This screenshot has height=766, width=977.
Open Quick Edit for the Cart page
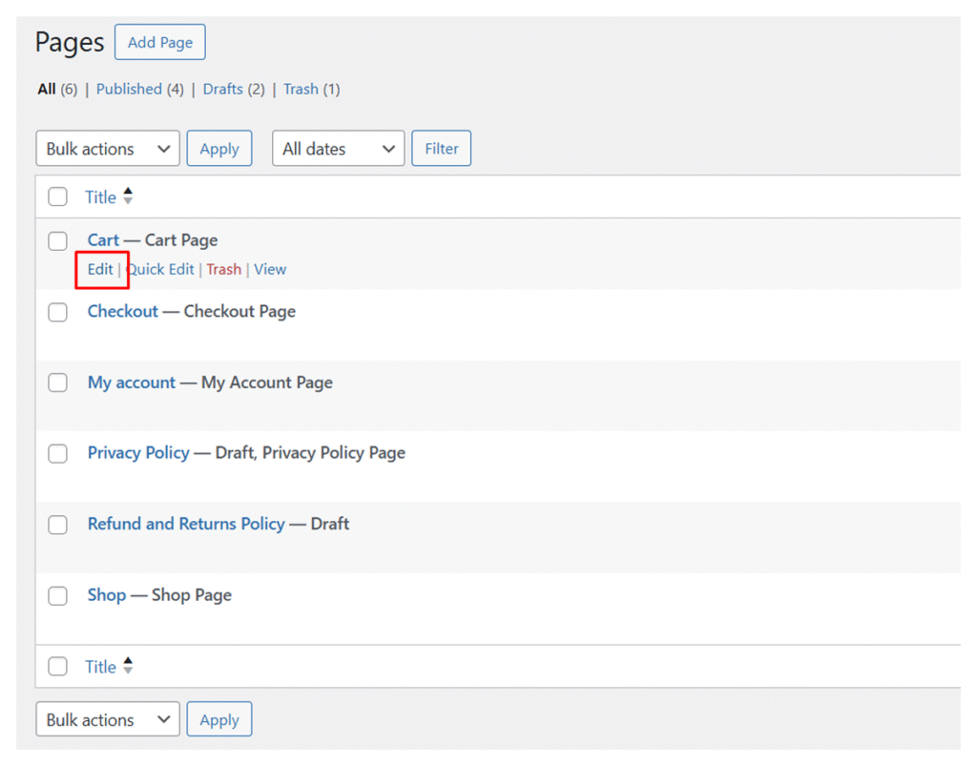[161, 269]
